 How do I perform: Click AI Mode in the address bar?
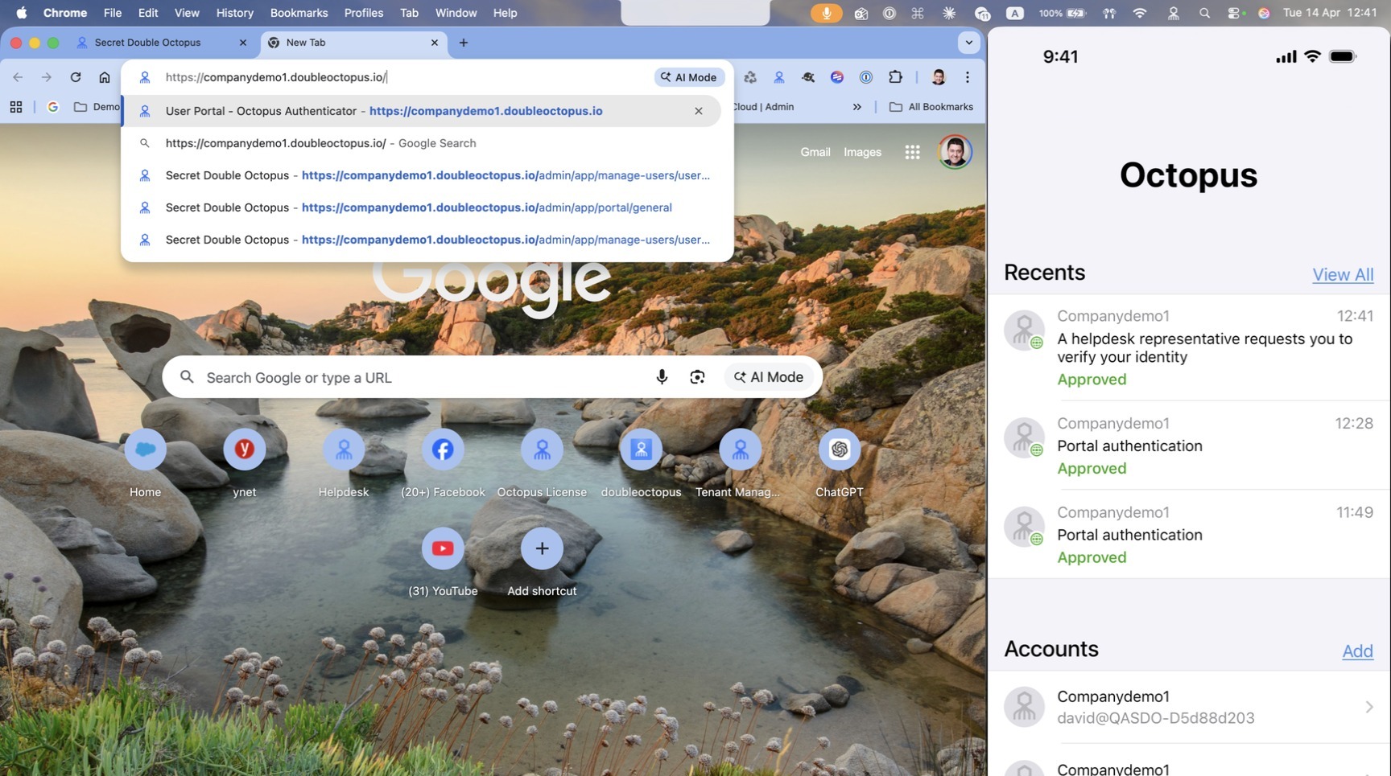689,77
